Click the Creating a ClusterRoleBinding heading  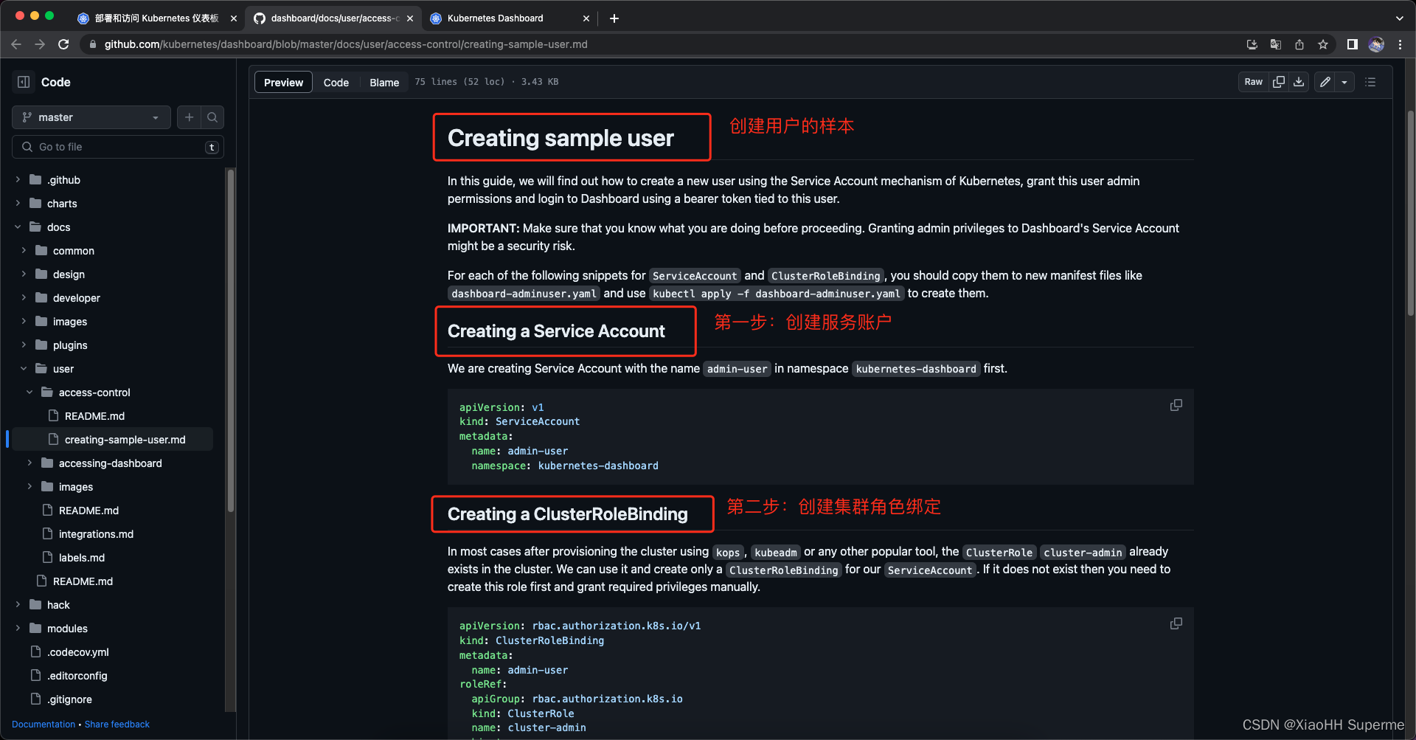[567, 514]
